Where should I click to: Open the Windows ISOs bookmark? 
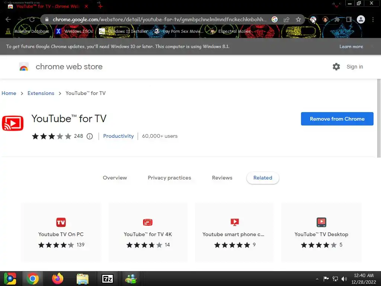74,31
